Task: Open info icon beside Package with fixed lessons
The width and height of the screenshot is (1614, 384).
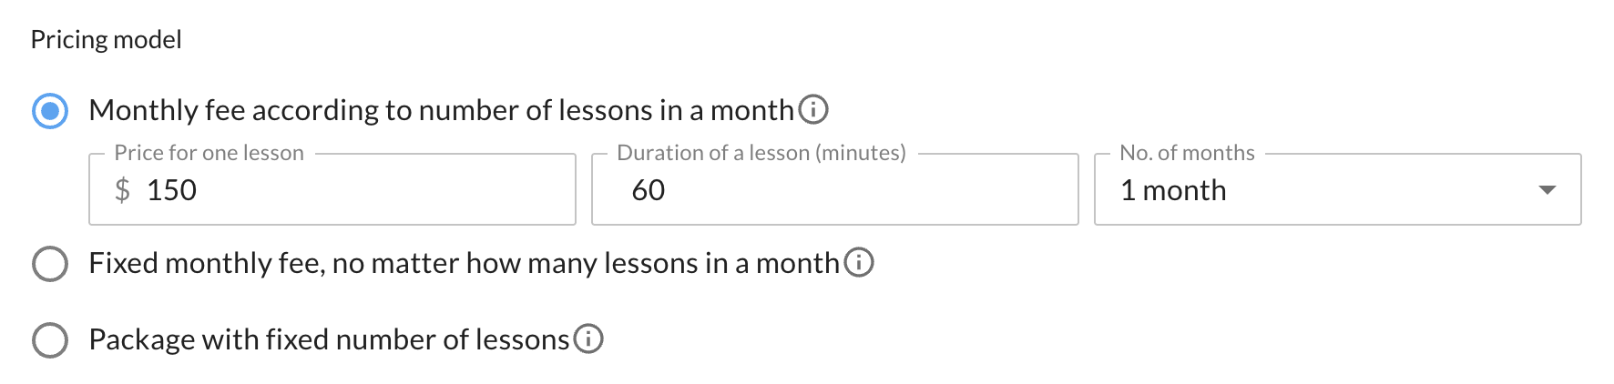Action: [588, 339]
